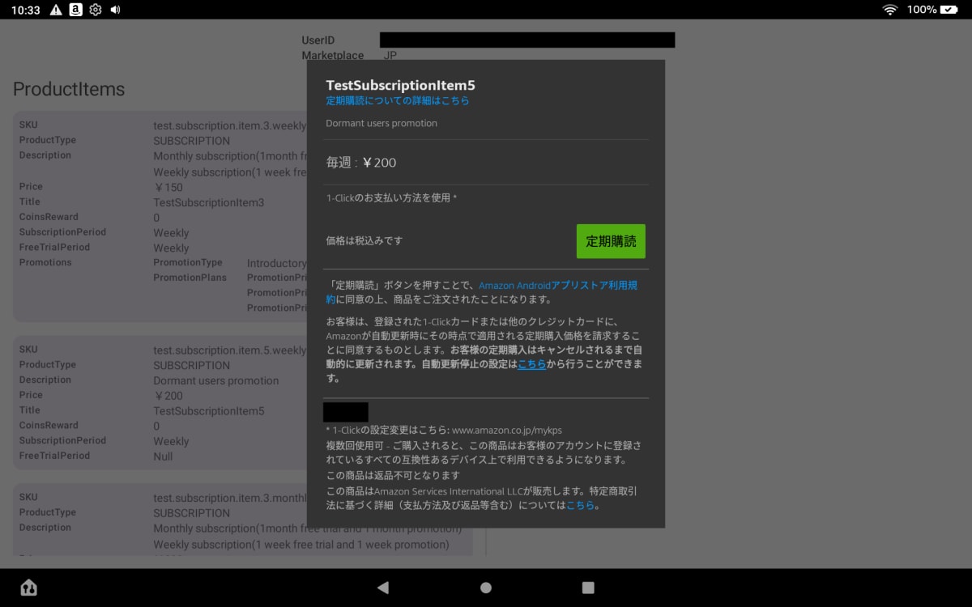Screen dimensions: 972x607
Task: Open the settings gear status icon
Action: tap(96, 10)
